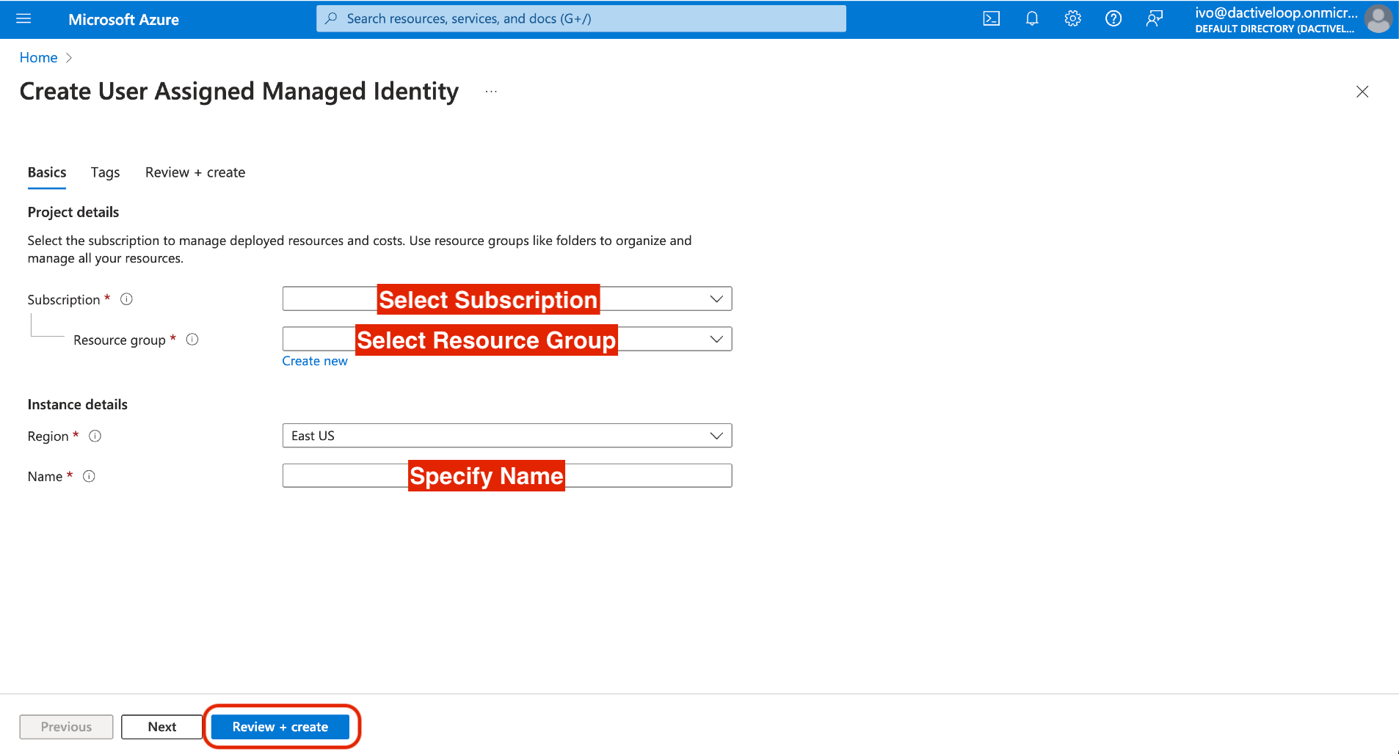The image size is (1399, 754).
Task: Open the Region dropdown showing East US
Action: coord(506,436)
